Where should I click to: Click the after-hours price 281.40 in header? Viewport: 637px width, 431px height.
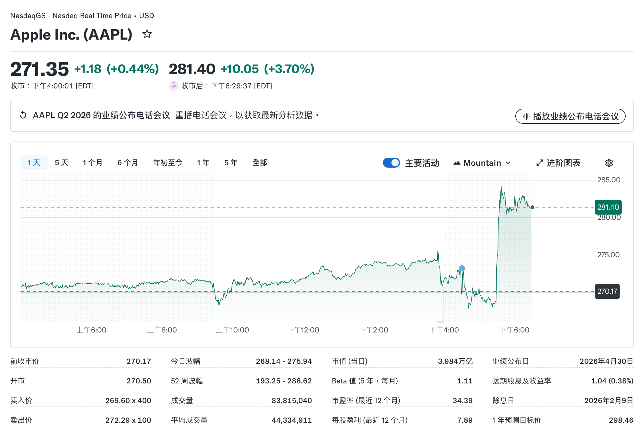click(x=192, y=69)
